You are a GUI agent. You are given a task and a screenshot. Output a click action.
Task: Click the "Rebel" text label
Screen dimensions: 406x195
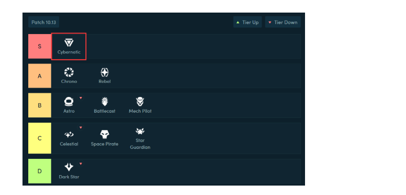tap(105, 81)
